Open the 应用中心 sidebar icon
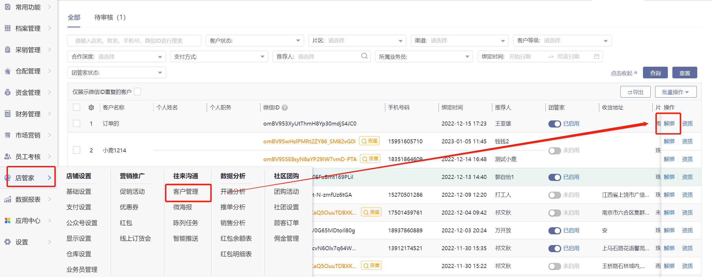This screenshot has height=277, width=712. [8, 220]
